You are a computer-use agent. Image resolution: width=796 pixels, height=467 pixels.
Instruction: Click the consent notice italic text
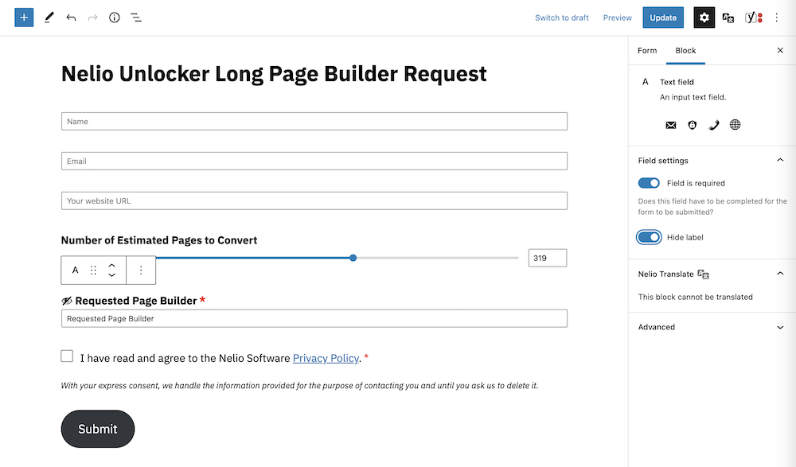[299, 385]
